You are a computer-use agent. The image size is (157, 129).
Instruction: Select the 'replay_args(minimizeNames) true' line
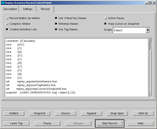31,81
